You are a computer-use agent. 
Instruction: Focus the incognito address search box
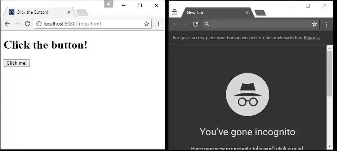click(261, 24)
